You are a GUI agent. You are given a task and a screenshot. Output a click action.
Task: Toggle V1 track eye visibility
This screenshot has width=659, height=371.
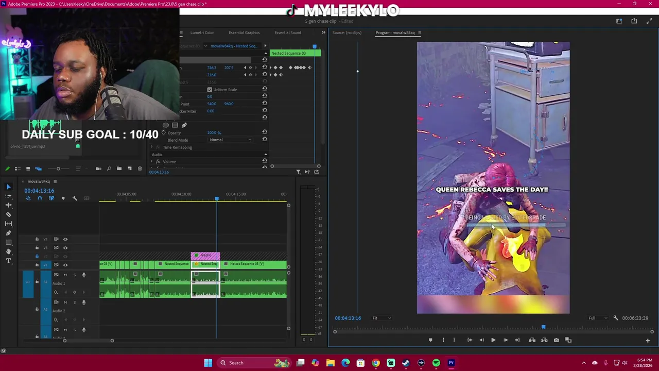(65, 265)
